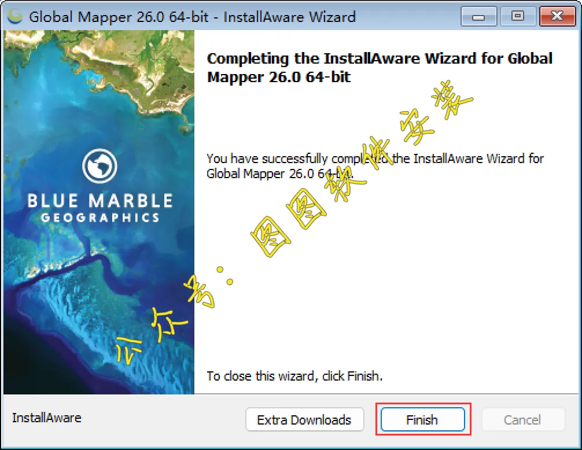Finish the Global Mapper installation
582x450 pixels.
coord(422,419)
